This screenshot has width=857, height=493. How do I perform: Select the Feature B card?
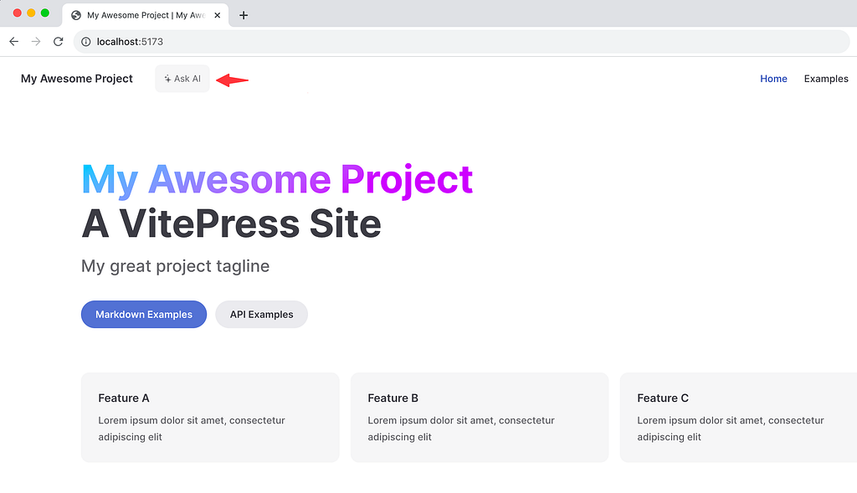(480, 418)
